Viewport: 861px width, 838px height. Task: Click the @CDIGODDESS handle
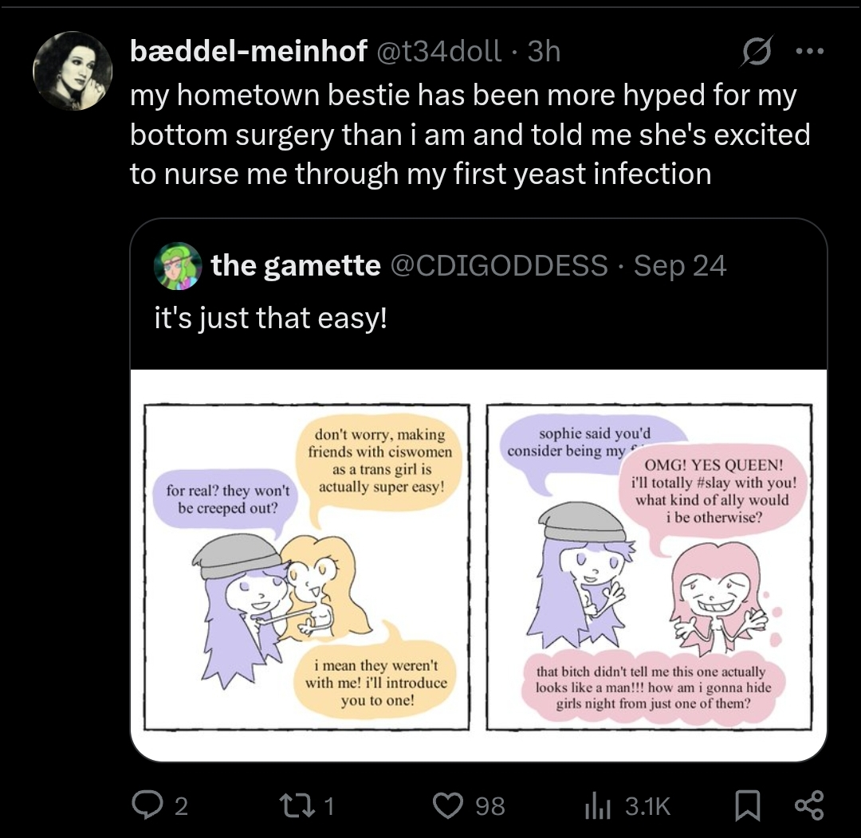pos(498,265)
